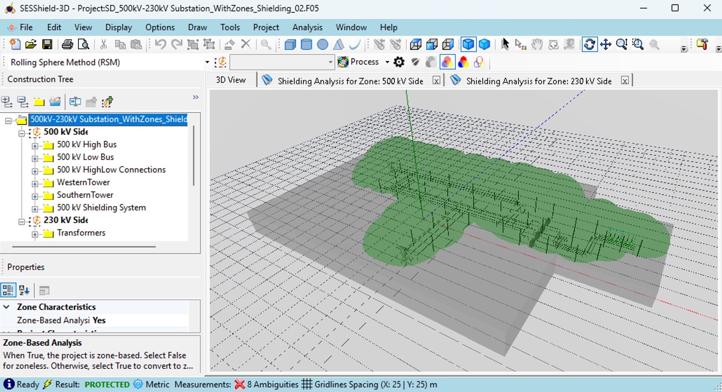
Task: Expand the 500 kV High Bus folder
Action: pos(35,146)
